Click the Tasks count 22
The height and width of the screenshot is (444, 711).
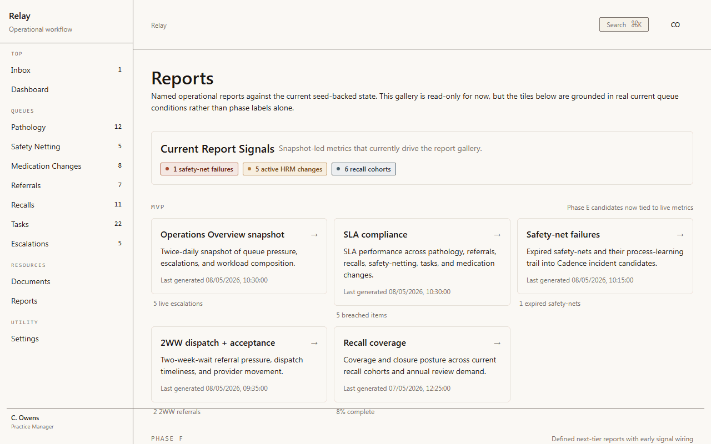(x=118, y=224)
